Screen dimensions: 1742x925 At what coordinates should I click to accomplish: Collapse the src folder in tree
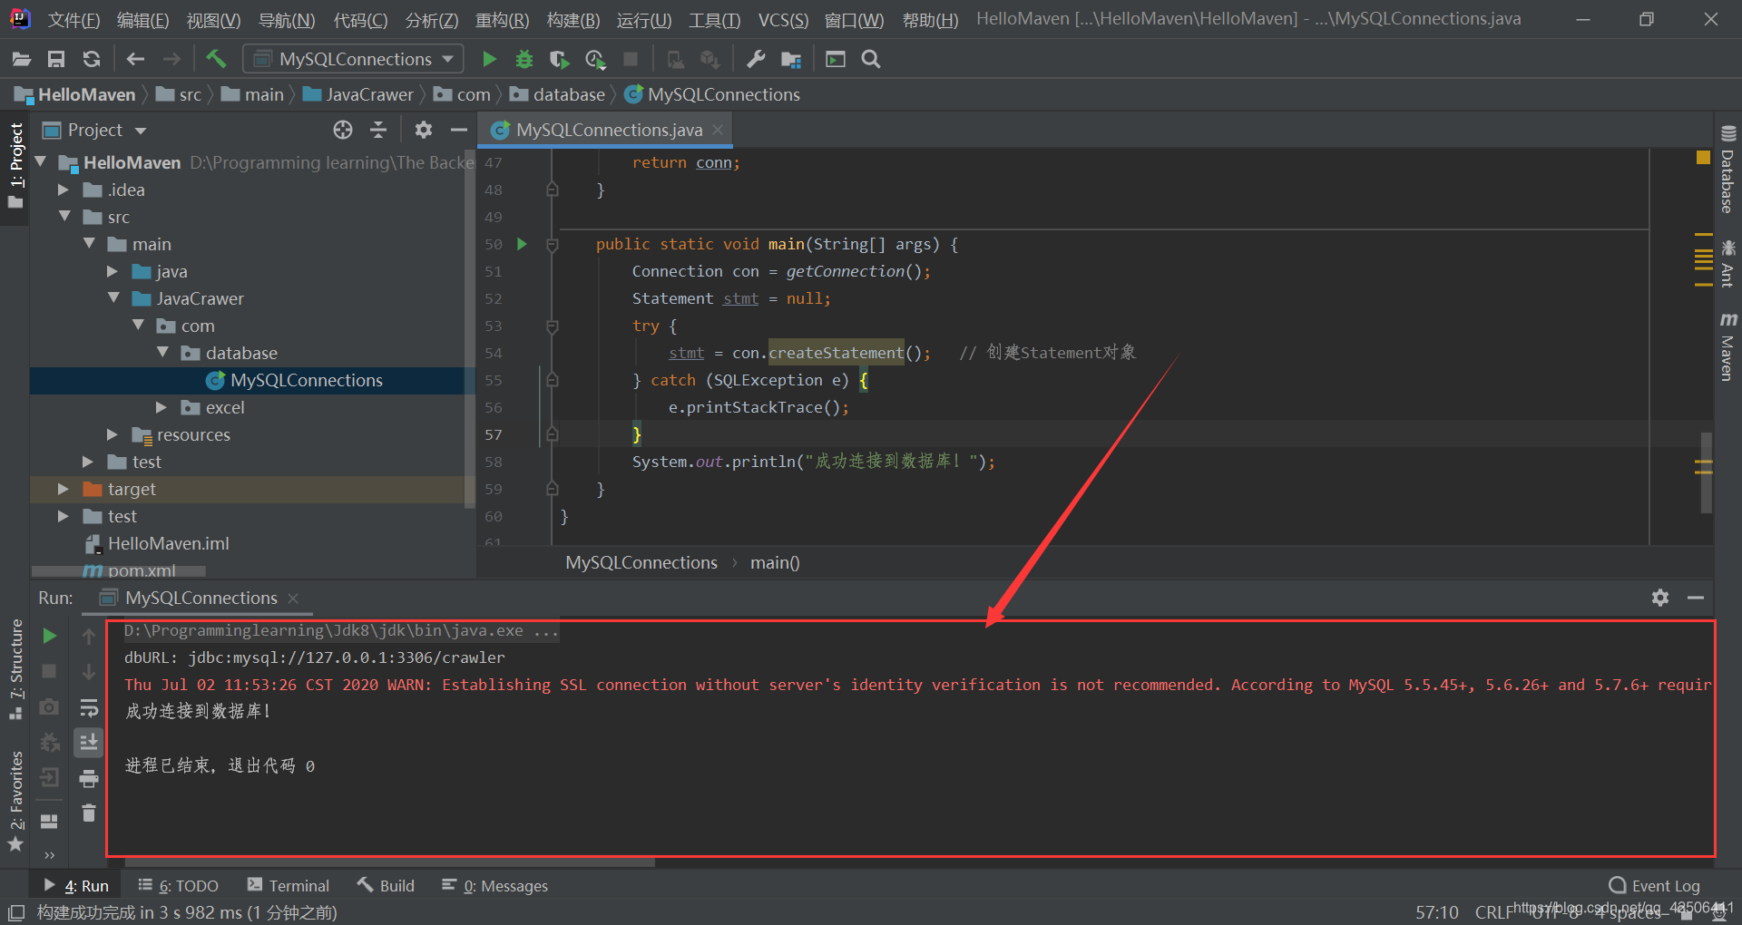(x=64, y=217)
